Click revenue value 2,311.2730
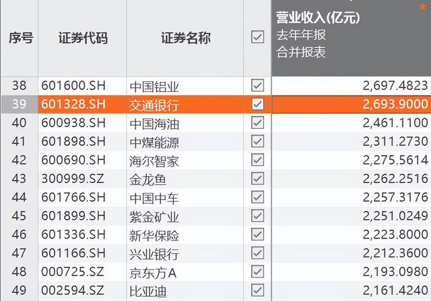Image resolution: width=431 pixels, height=301 pixels. (x=395, y=142)
